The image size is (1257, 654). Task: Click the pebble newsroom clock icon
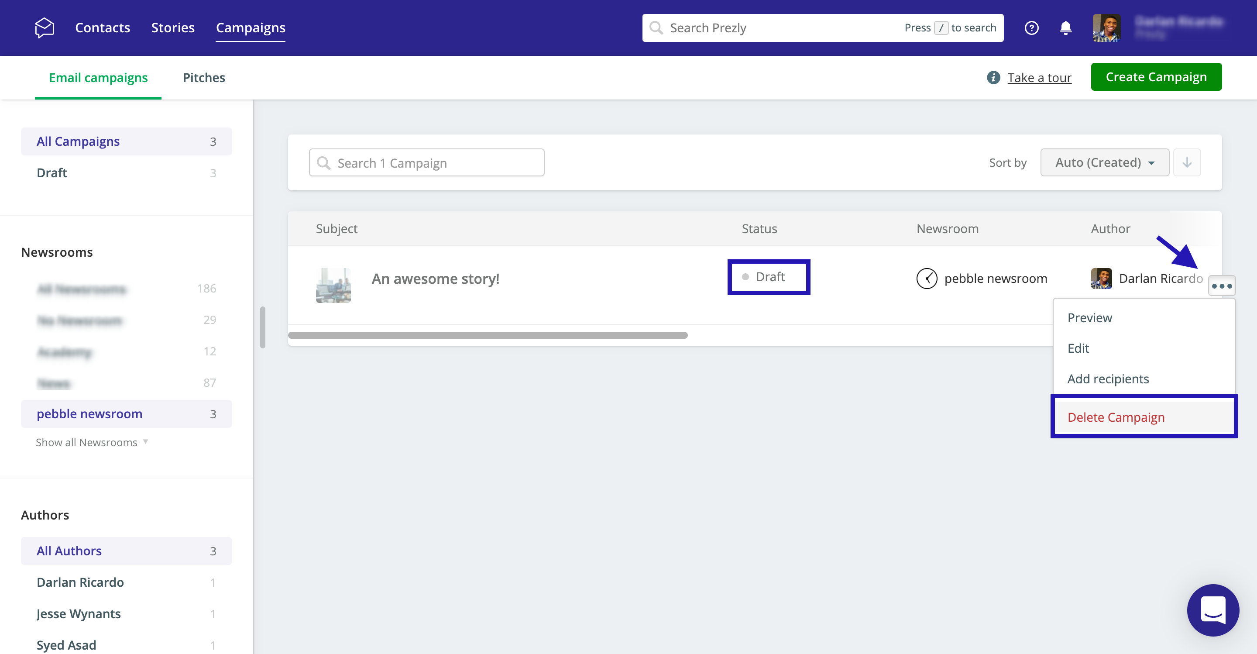click(927, 279)
